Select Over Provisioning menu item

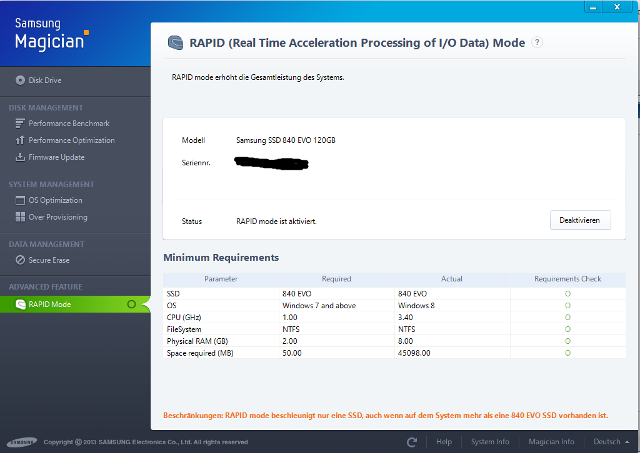point(57,217)
